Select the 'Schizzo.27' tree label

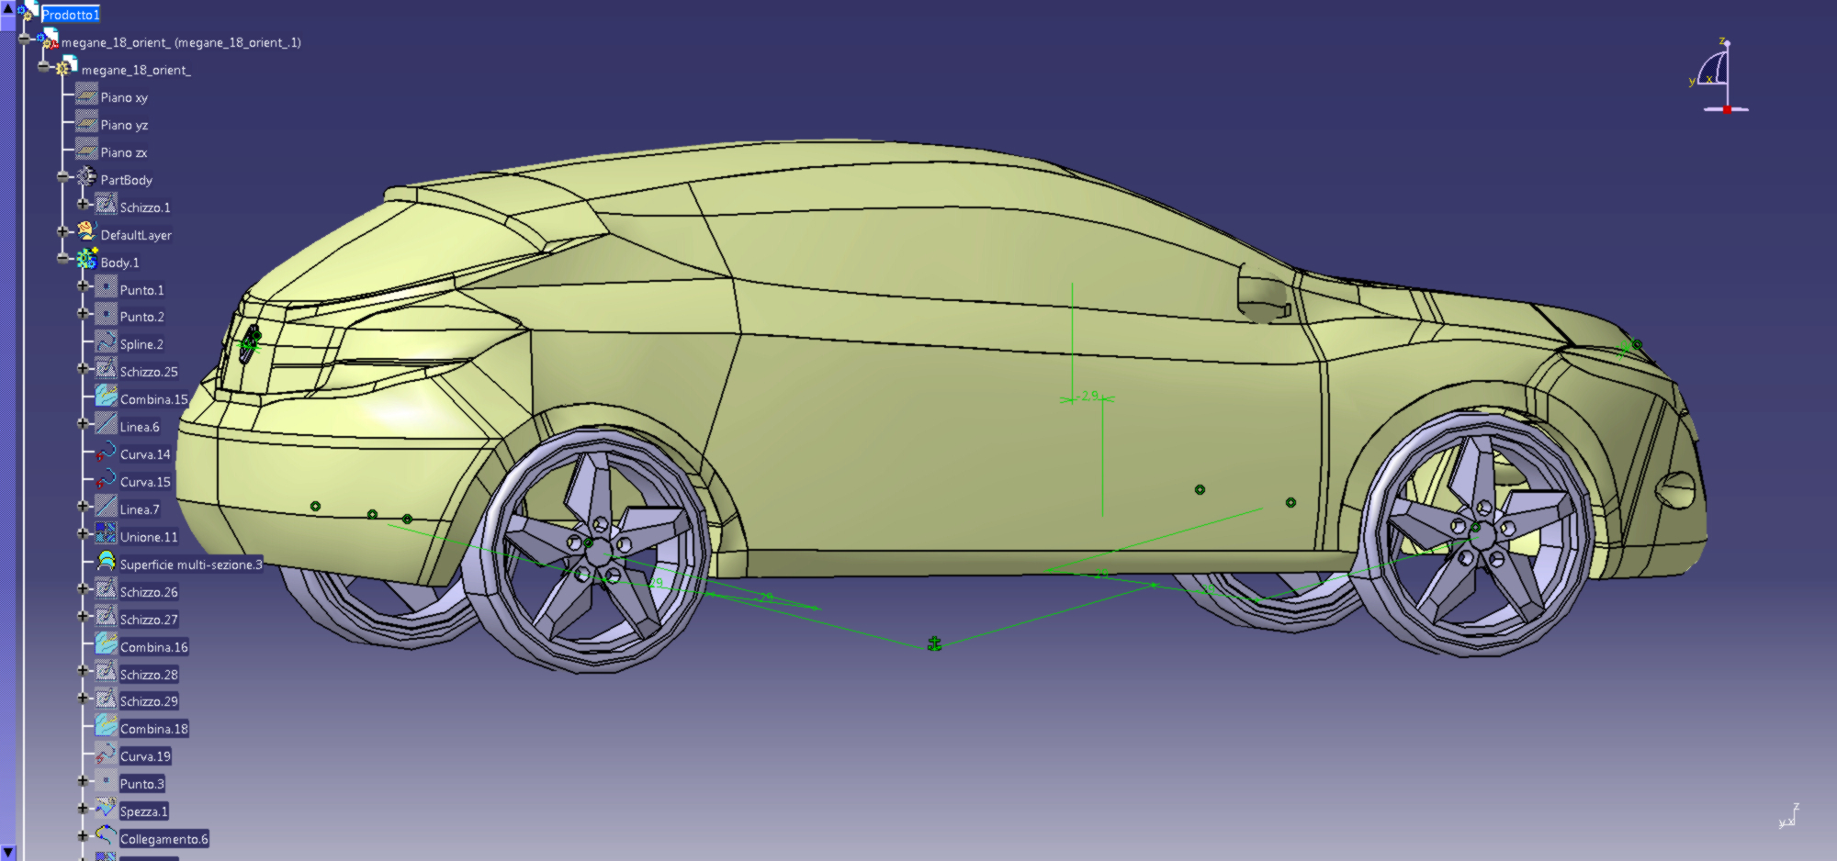coord(149,620)
